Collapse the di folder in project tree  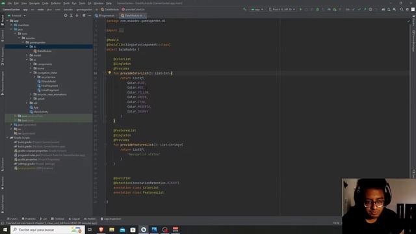pos(27,47)
